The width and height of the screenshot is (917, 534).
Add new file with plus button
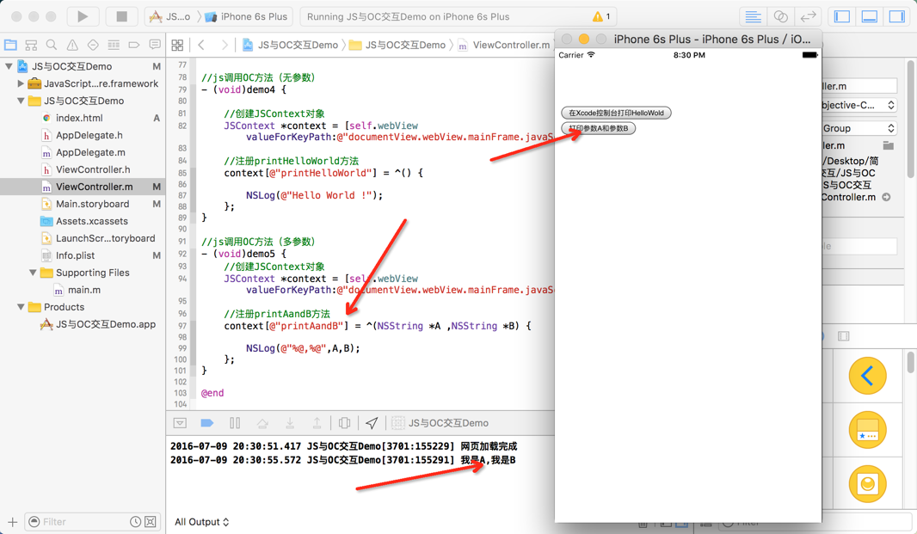tap(12, 522)
